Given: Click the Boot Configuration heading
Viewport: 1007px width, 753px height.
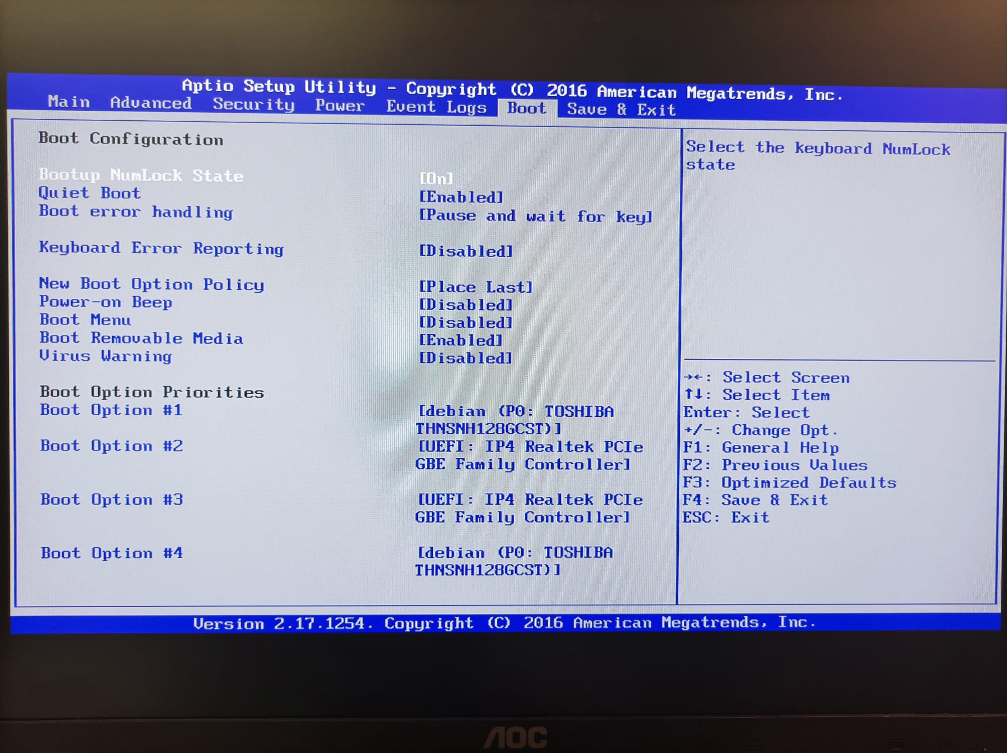Looking at the screenshot, I should click(131, 138).
